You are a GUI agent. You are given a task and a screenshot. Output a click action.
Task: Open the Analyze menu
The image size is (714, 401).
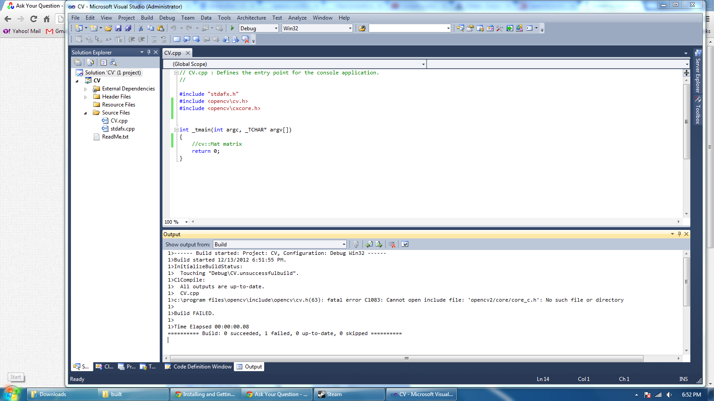[297, 18]
